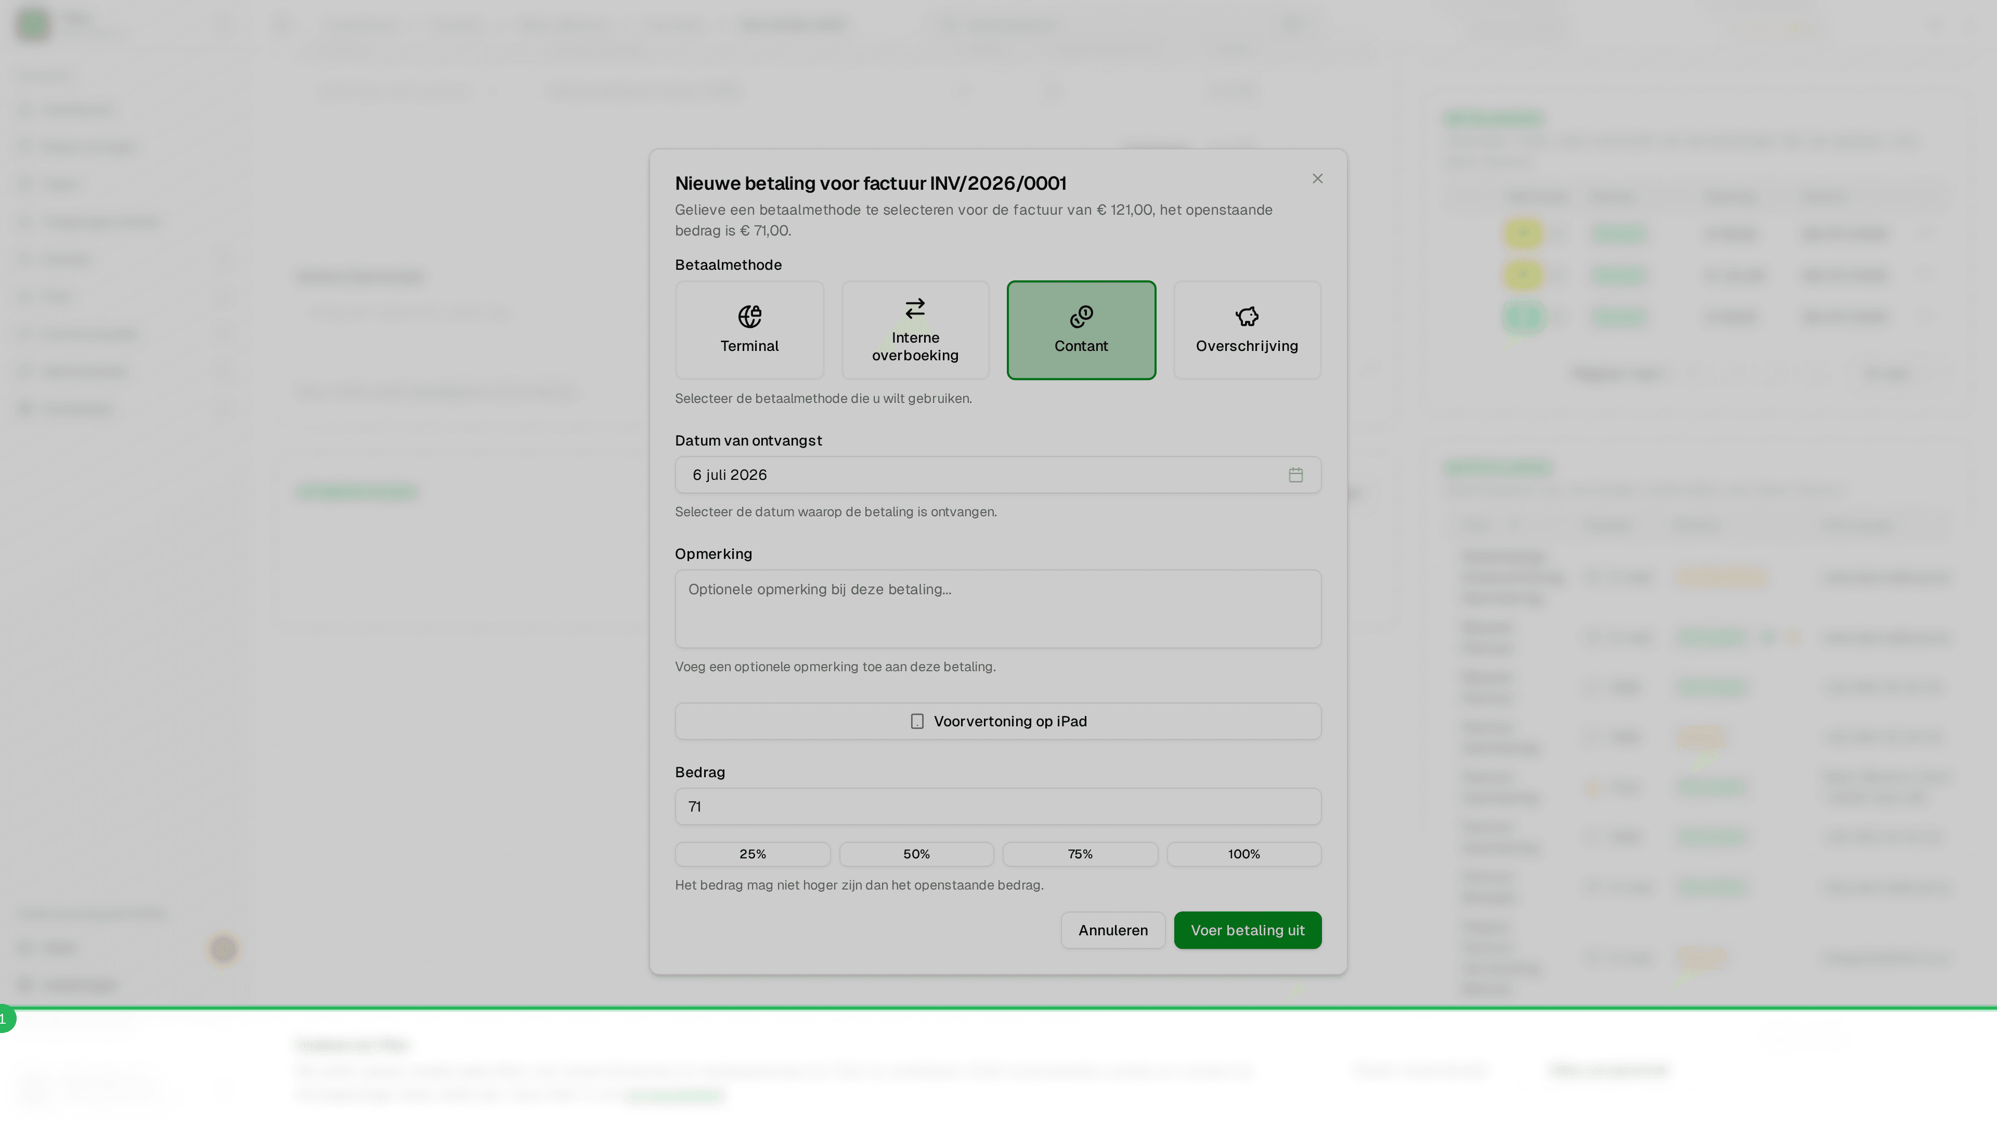
Task: Open the Datum van ontvangst date picker
Action: click(998, 475)
